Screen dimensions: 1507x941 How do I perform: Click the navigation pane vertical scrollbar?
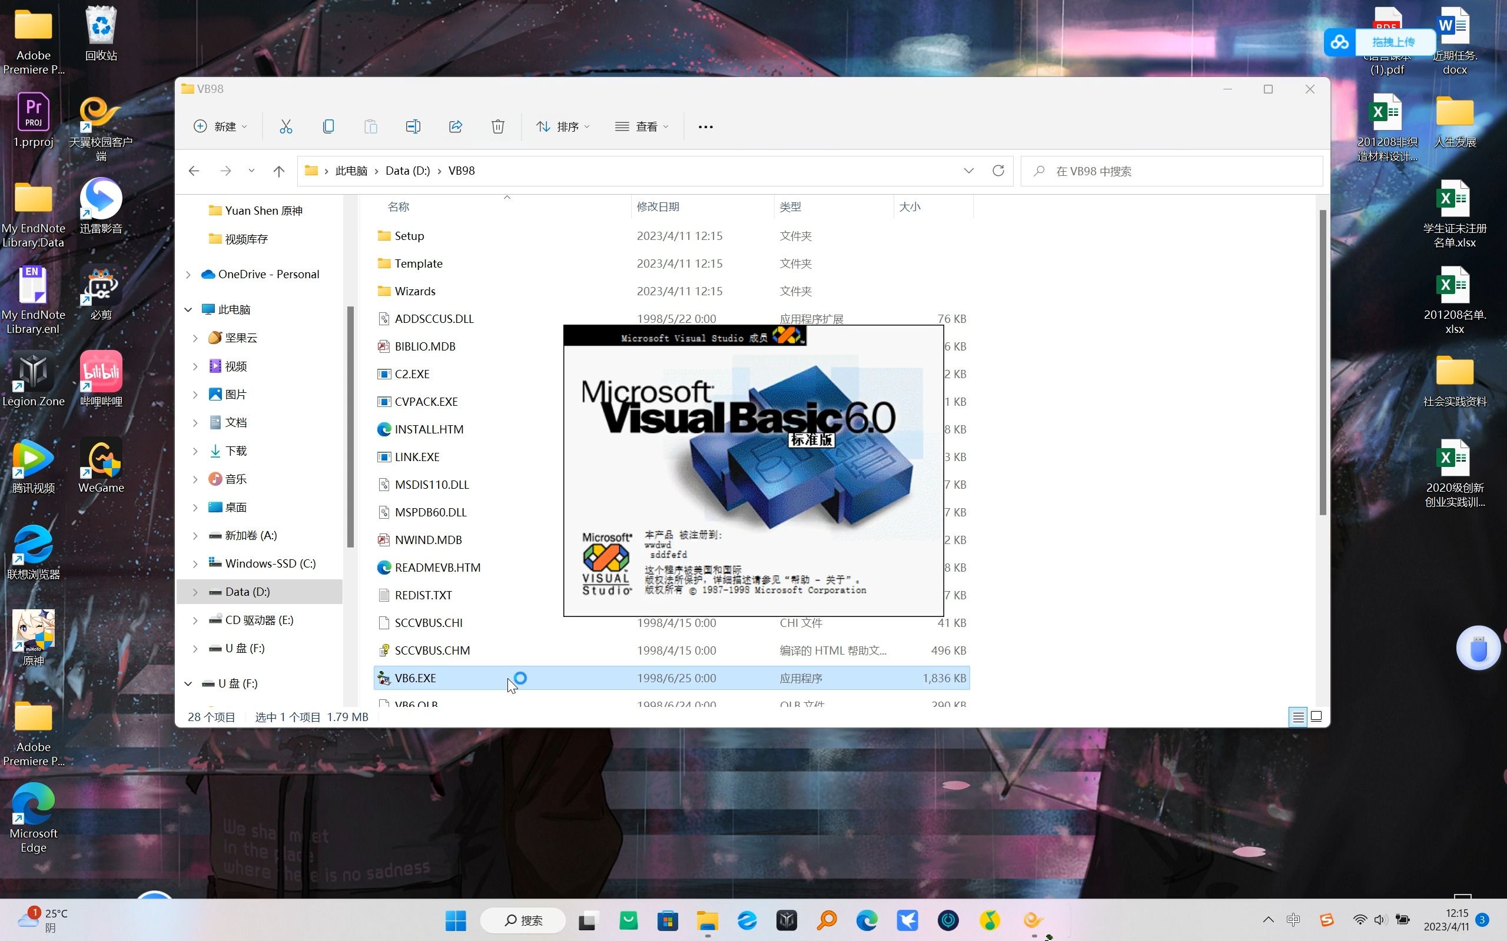(351, 427)
